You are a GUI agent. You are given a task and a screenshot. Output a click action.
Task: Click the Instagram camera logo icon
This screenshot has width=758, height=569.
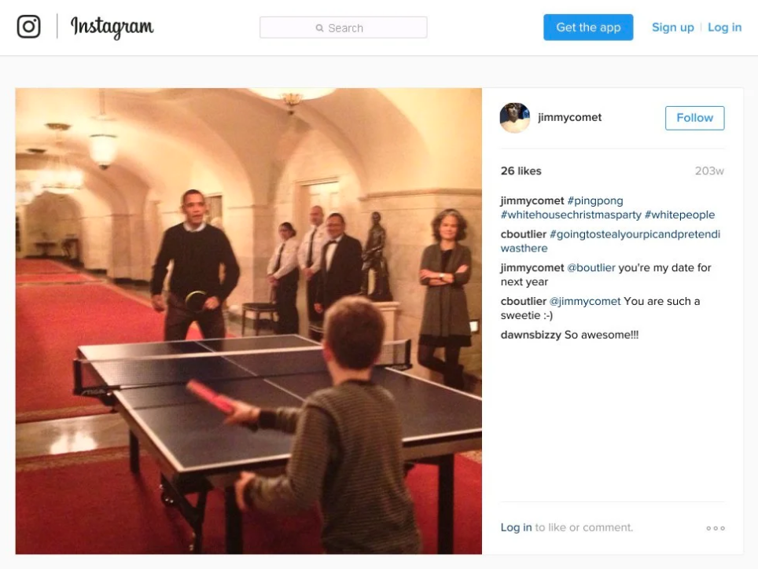coord(28,26)
